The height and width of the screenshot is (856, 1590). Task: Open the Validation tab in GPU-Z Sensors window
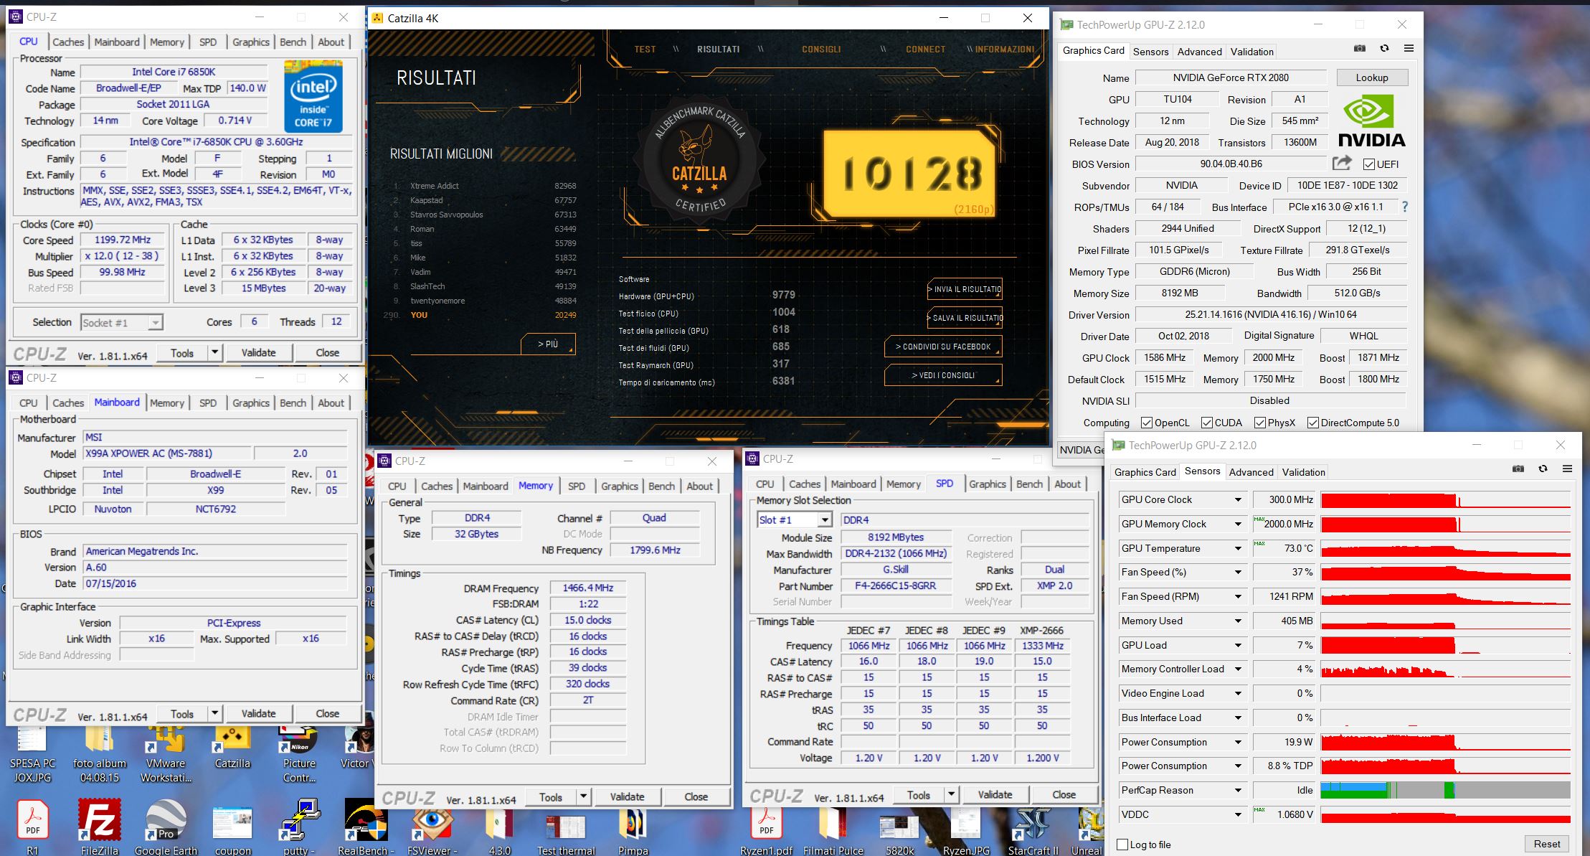pos(1303,471)
